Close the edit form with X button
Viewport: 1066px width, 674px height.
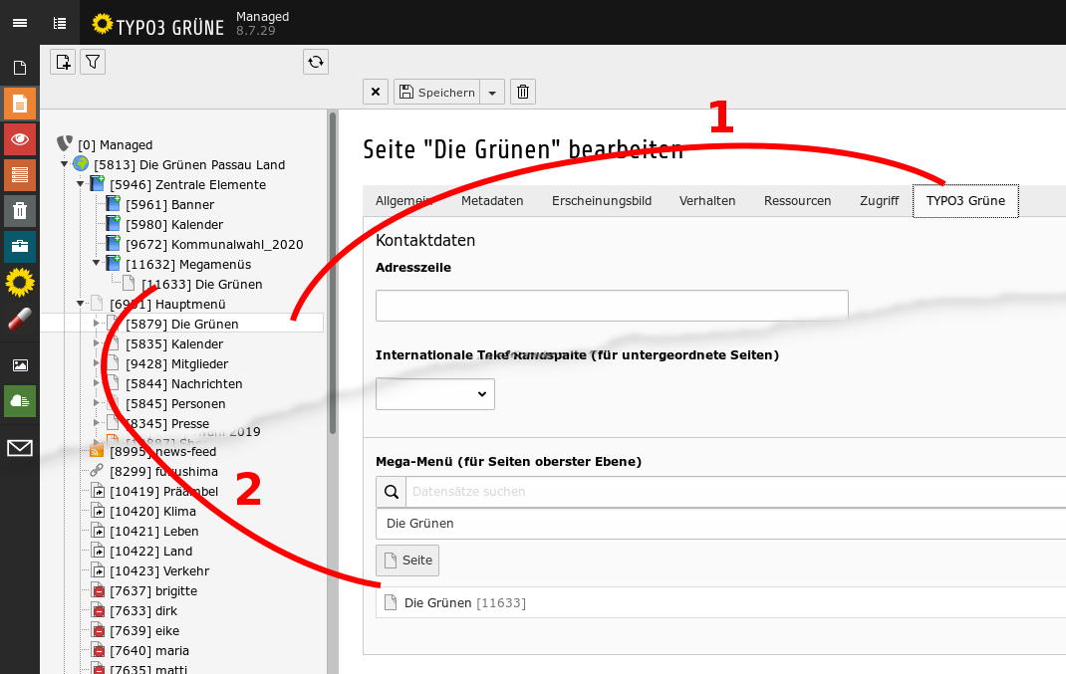pos(376,92)
